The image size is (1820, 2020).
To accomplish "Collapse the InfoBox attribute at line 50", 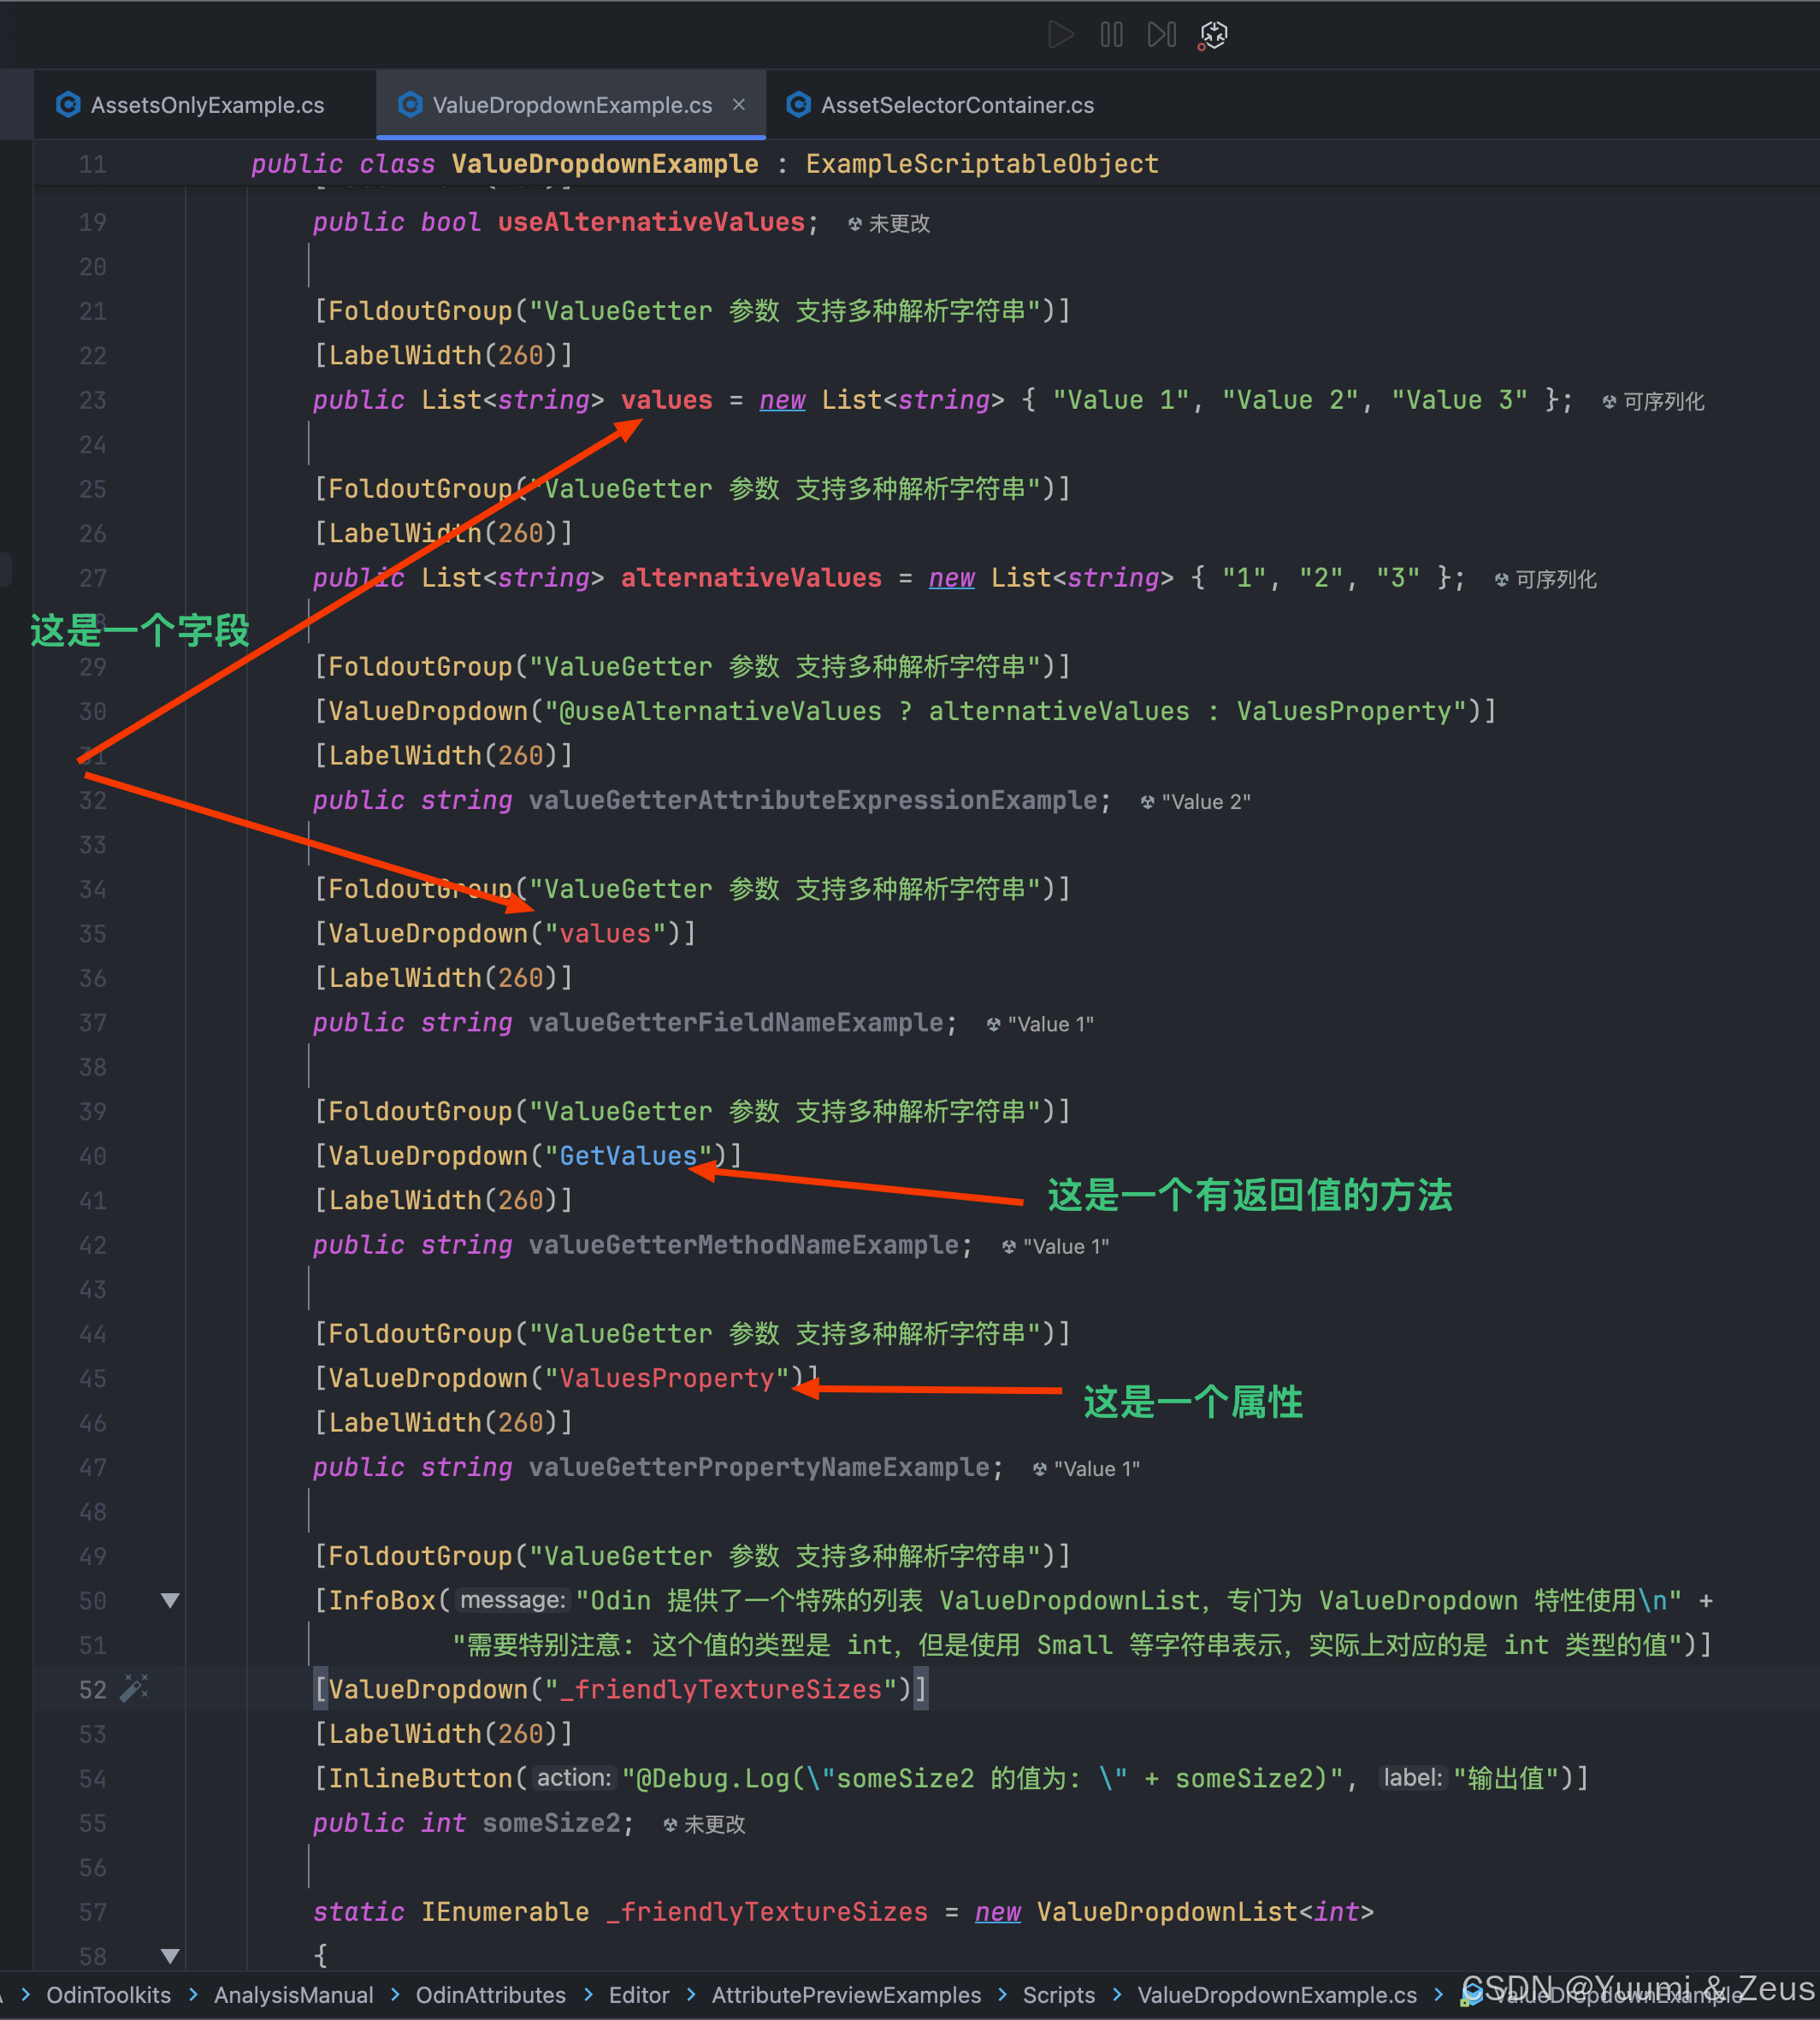I will 170,1600.
